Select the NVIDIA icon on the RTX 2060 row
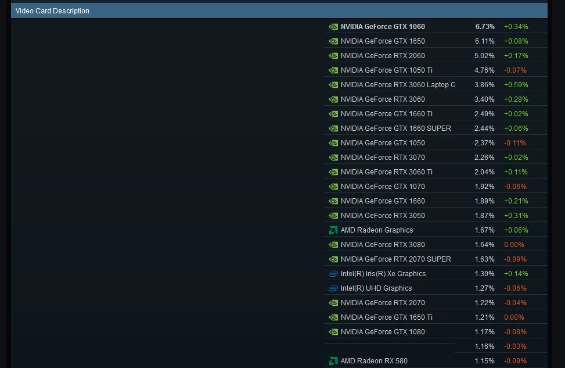The height and width of the screenshot is (368, 565). coord(333,56)
